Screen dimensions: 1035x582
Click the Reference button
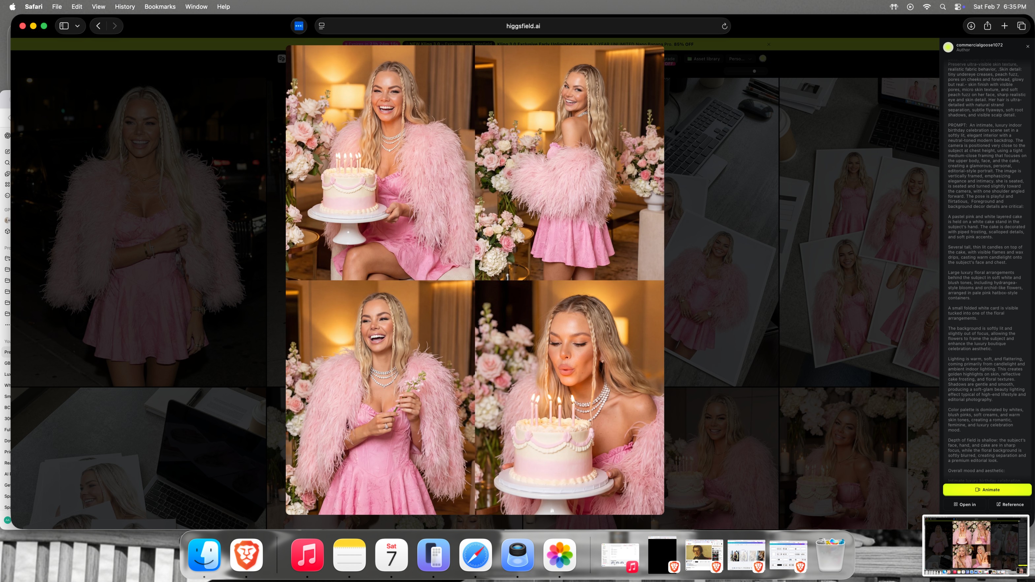(1010, 504)
